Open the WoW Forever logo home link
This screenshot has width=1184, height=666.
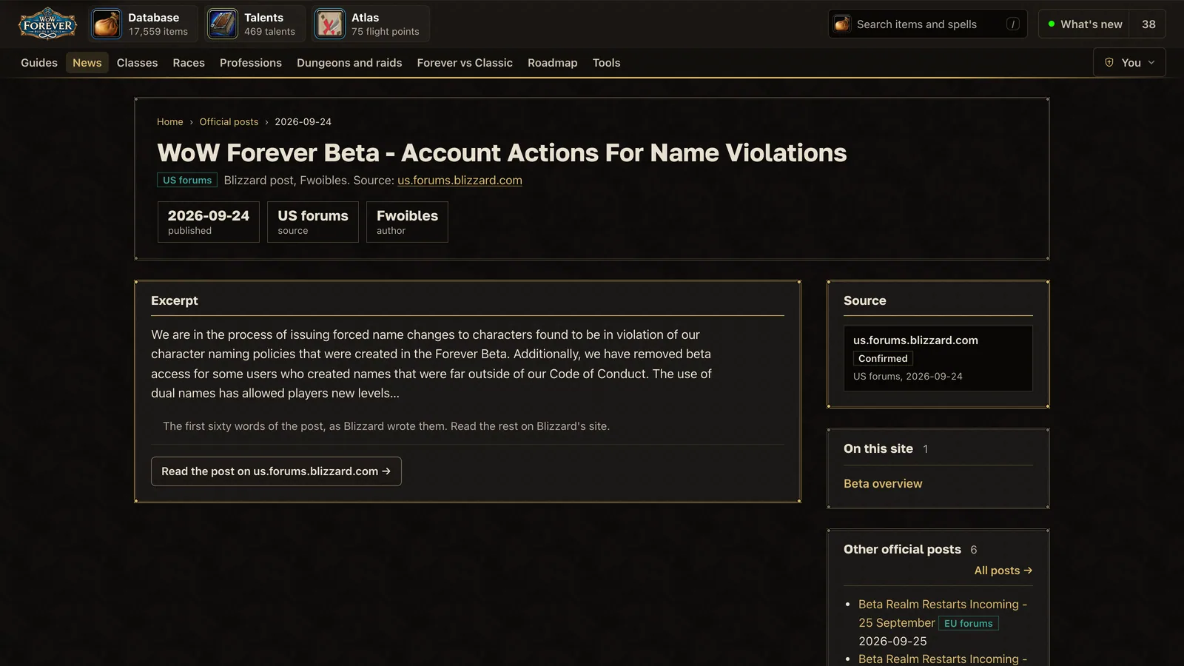click(47, 24)
